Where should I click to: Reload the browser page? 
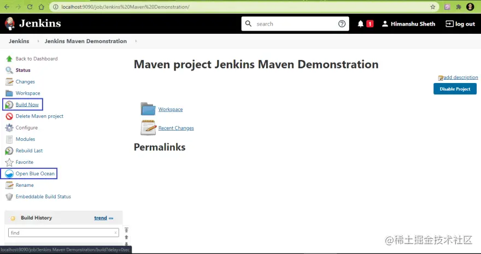30,7
